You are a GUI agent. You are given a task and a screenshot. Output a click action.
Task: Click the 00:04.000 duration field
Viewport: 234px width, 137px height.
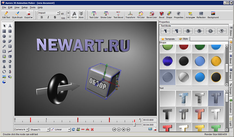[x=150, y=125]
